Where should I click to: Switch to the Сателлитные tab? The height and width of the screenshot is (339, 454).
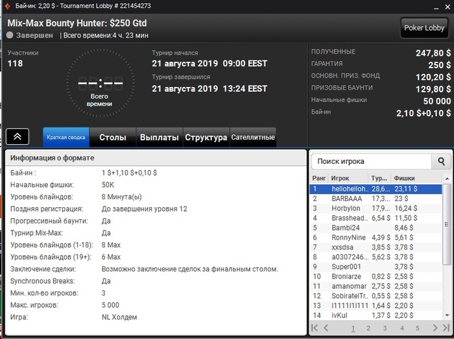[x=253, y=137]
